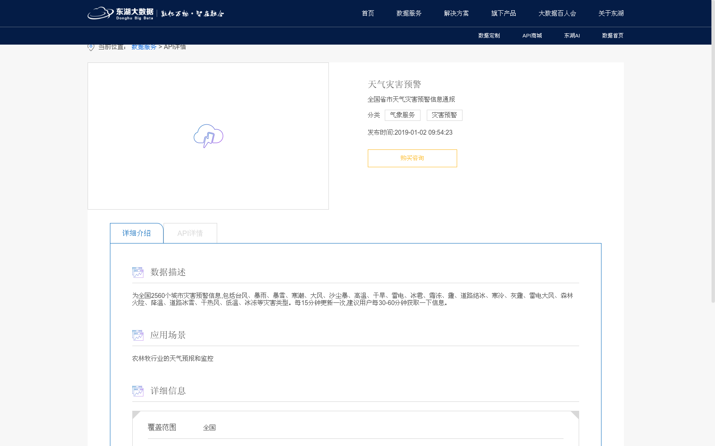715x446 pixels.
Task: Click the 数据描述 heading
Action: [168, 272]
